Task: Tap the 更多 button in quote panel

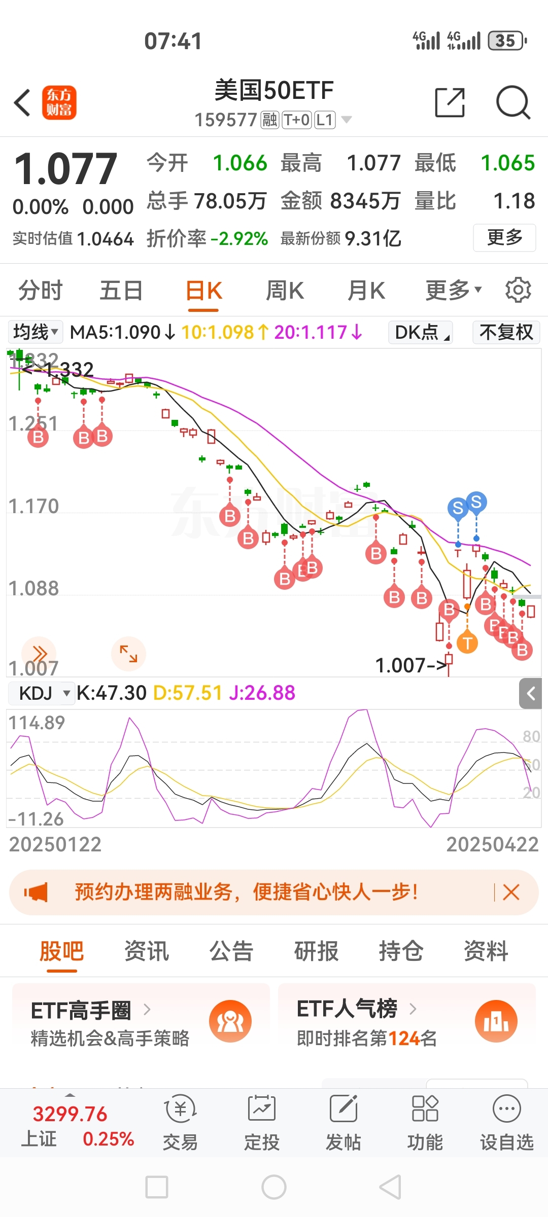Action: pyautogui.click(x=504, y=237)
